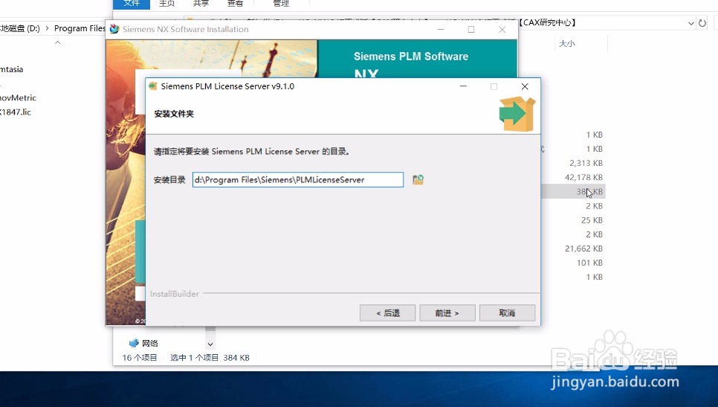718x407 pixels.
Task: Select the mtasia item in background Explorer
Action: [x=11, y=69]
